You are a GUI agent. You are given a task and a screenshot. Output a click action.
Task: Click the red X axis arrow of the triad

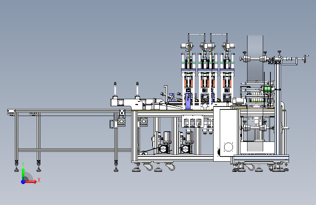click(31, 182)
